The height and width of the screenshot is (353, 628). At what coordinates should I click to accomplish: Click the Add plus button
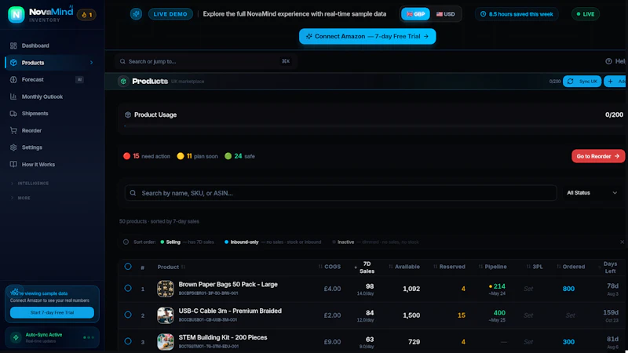[x=615, y=82]
